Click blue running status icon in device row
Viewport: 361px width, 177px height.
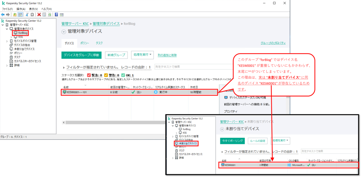(x=156, y=92)
